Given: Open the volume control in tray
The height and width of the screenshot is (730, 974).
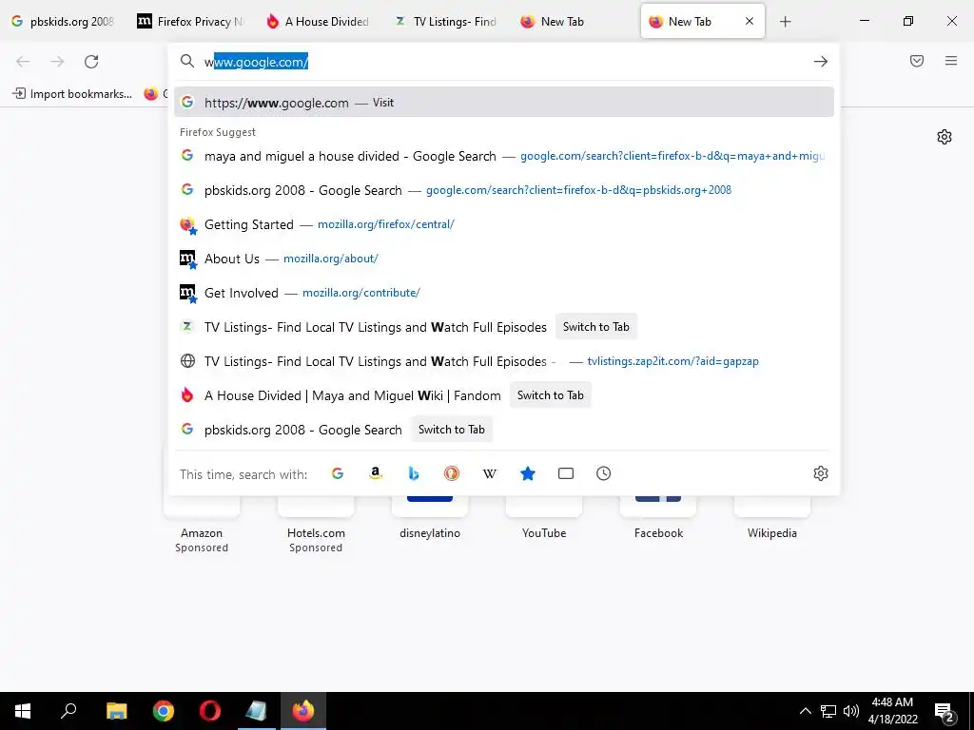Looking at the screenshot, I should 851,711.
